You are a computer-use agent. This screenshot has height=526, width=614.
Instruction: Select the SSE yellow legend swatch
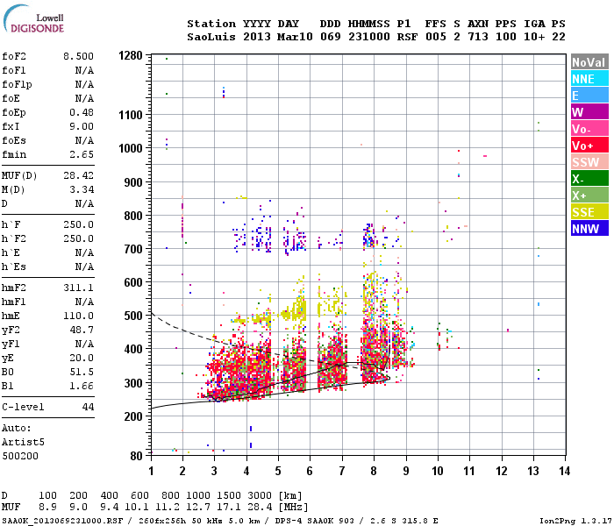(x=589, y=212)
